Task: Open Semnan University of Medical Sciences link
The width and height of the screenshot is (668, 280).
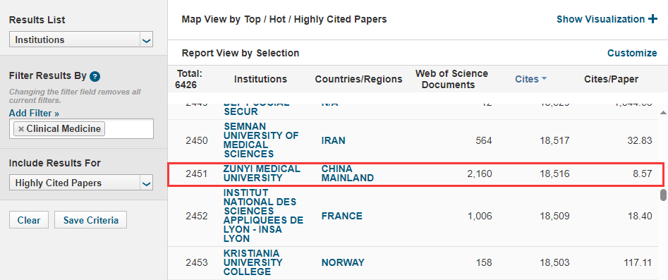Action: (261, 140)
